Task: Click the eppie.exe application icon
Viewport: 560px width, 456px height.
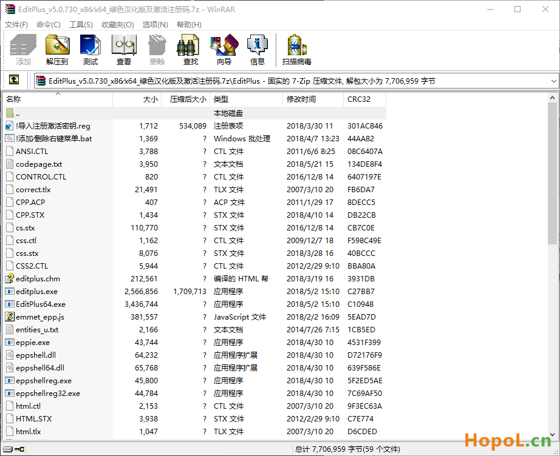Action: point(10,342)
